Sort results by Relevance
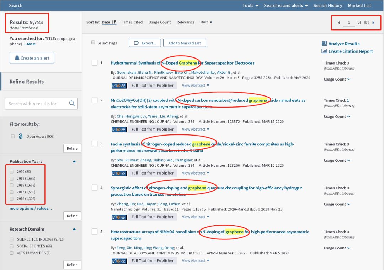Image resolution: width=384 pixels, height=270 pixels. [185, 22]
